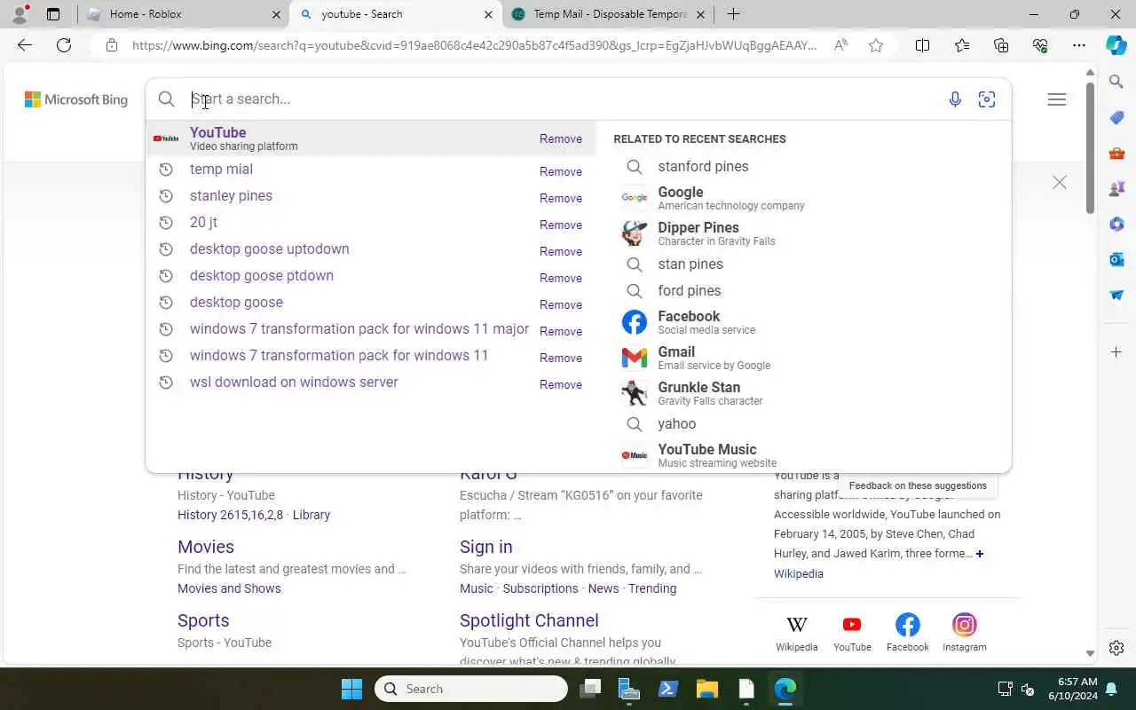Remove 'stanley pines' suggestion
The image size is (1136, 710).
coord(561,198)
